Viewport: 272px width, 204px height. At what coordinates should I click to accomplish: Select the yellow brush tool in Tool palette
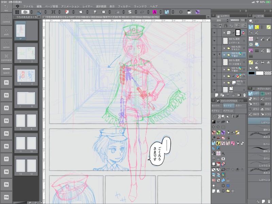[257, 27]
